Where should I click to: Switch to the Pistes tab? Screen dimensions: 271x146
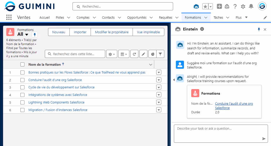coord(60,17)
